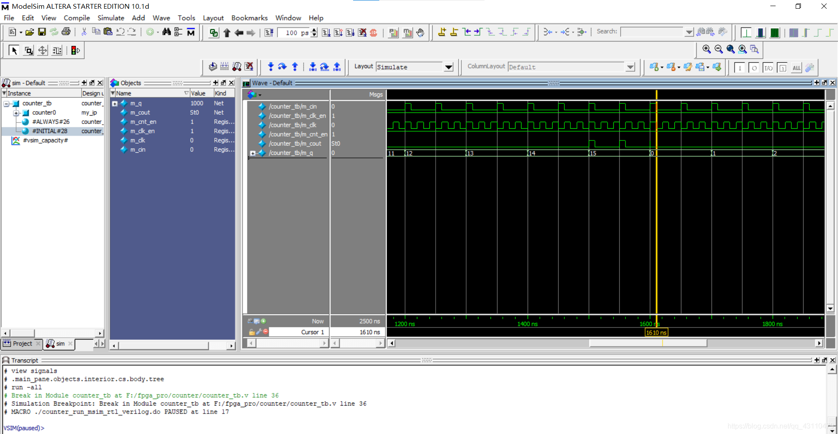Image resolution: width=838 pixels, height=434 pixels.
Task: Open the Layout Simulate dropdown
Action: pos(448,67)
